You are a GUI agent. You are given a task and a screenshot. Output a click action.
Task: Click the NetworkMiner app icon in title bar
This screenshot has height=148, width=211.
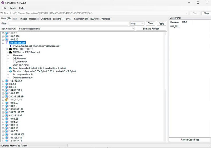(3, 3)
